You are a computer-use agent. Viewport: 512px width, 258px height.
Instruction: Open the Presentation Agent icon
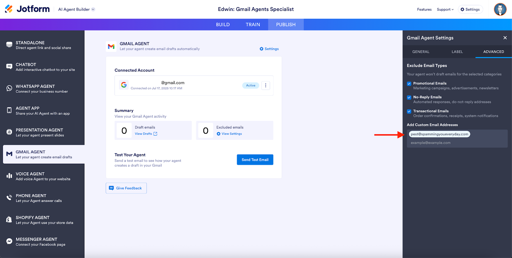coord(9,132)
